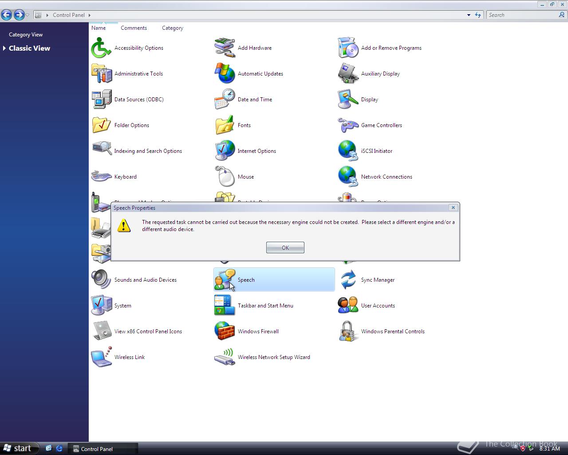This screenshot has width=568, height=455.
Task: Open the Speech icon
Action: pos(274,280)
